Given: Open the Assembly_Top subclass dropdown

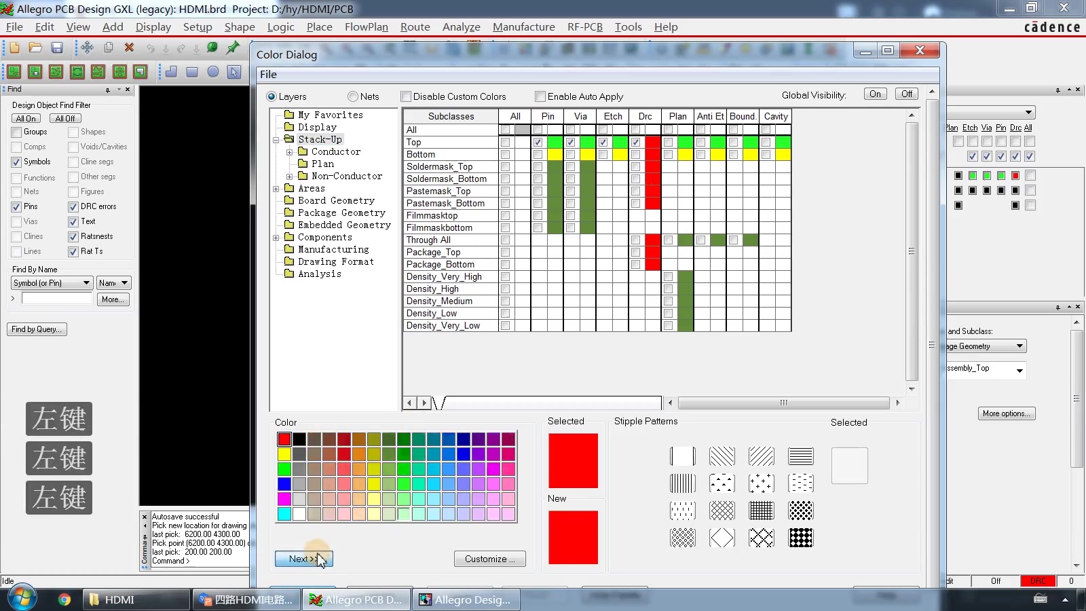Looking at the screenshot, I should pos(1019,370).
